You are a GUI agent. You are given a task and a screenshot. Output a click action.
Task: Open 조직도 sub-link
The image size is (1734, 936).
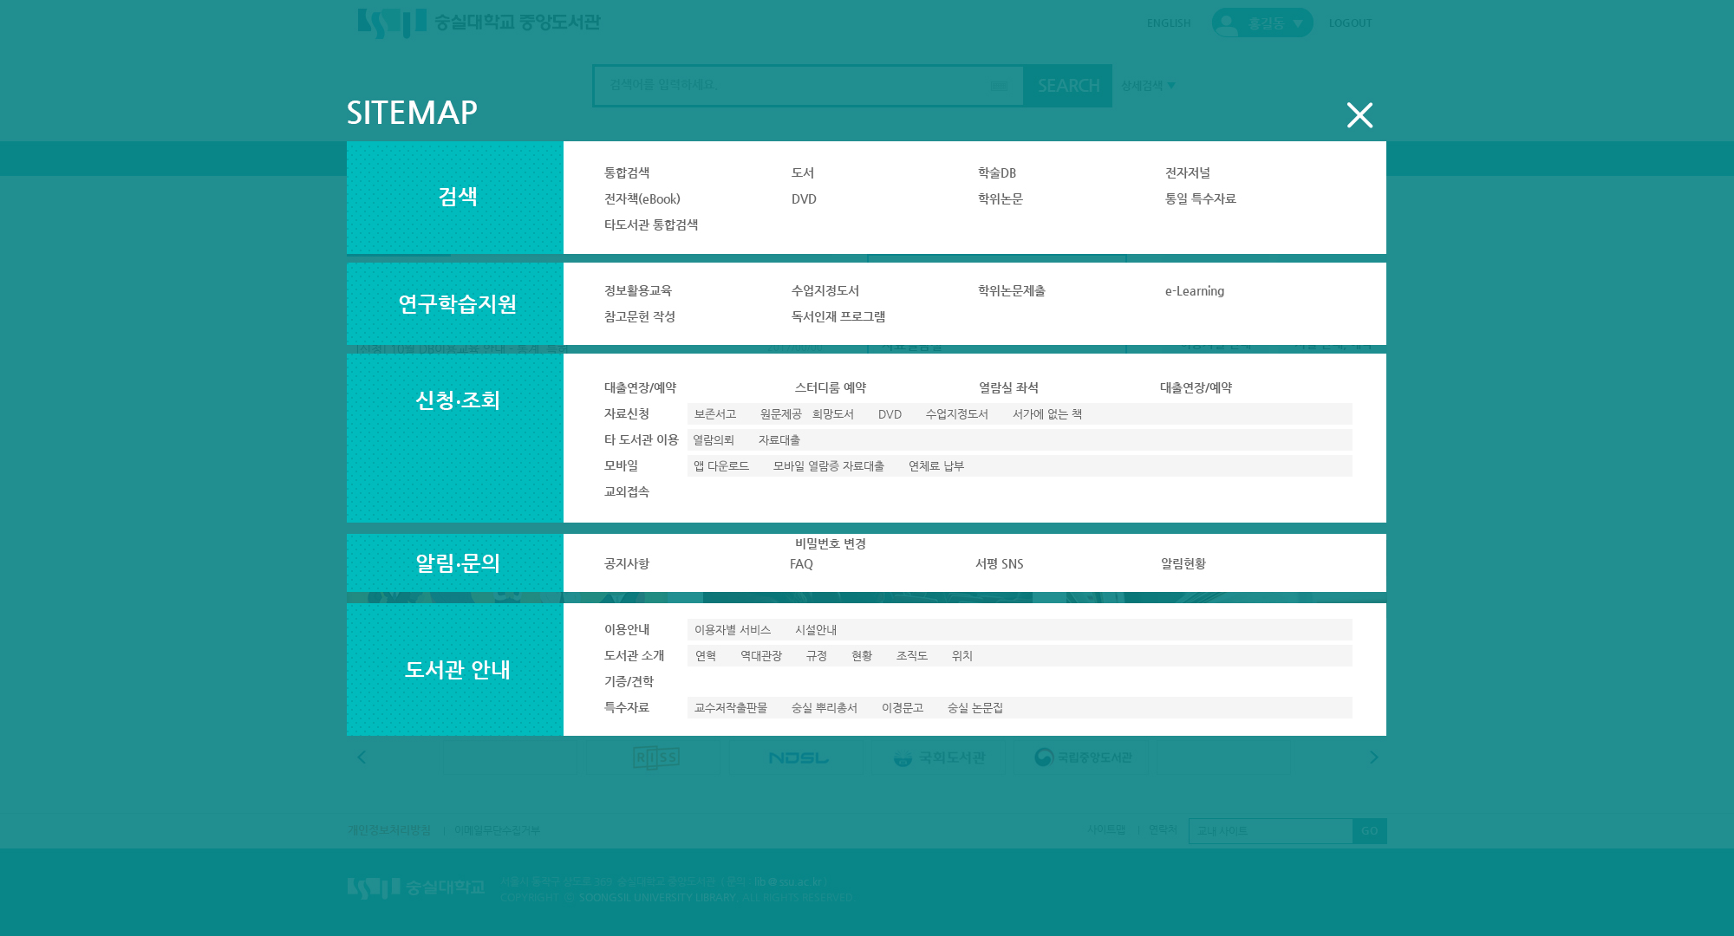coord(912,656)
